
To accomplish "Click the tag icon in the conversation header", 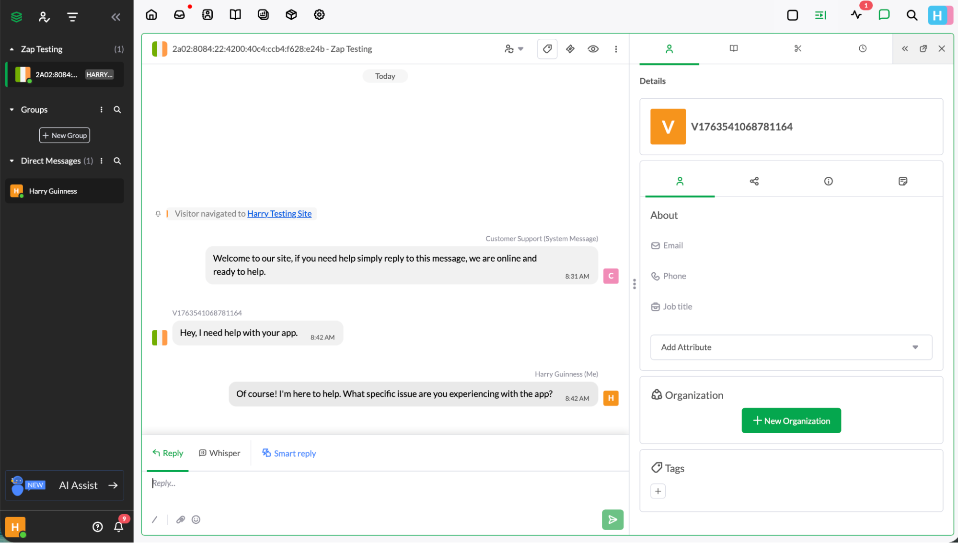I will (547, 48).
